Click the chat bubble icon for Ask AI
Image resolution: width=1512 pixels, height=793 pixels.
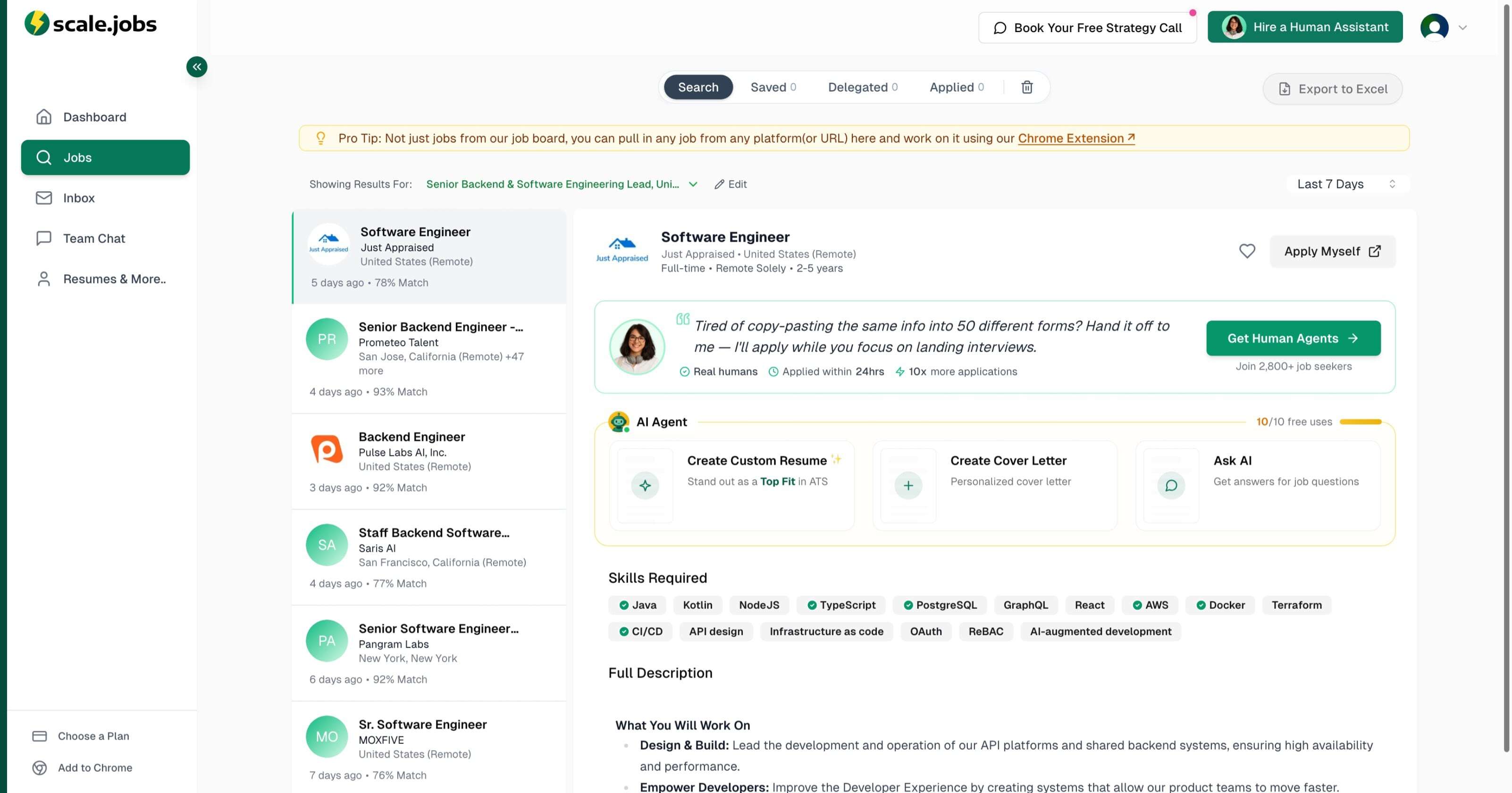pos(1171,485)
